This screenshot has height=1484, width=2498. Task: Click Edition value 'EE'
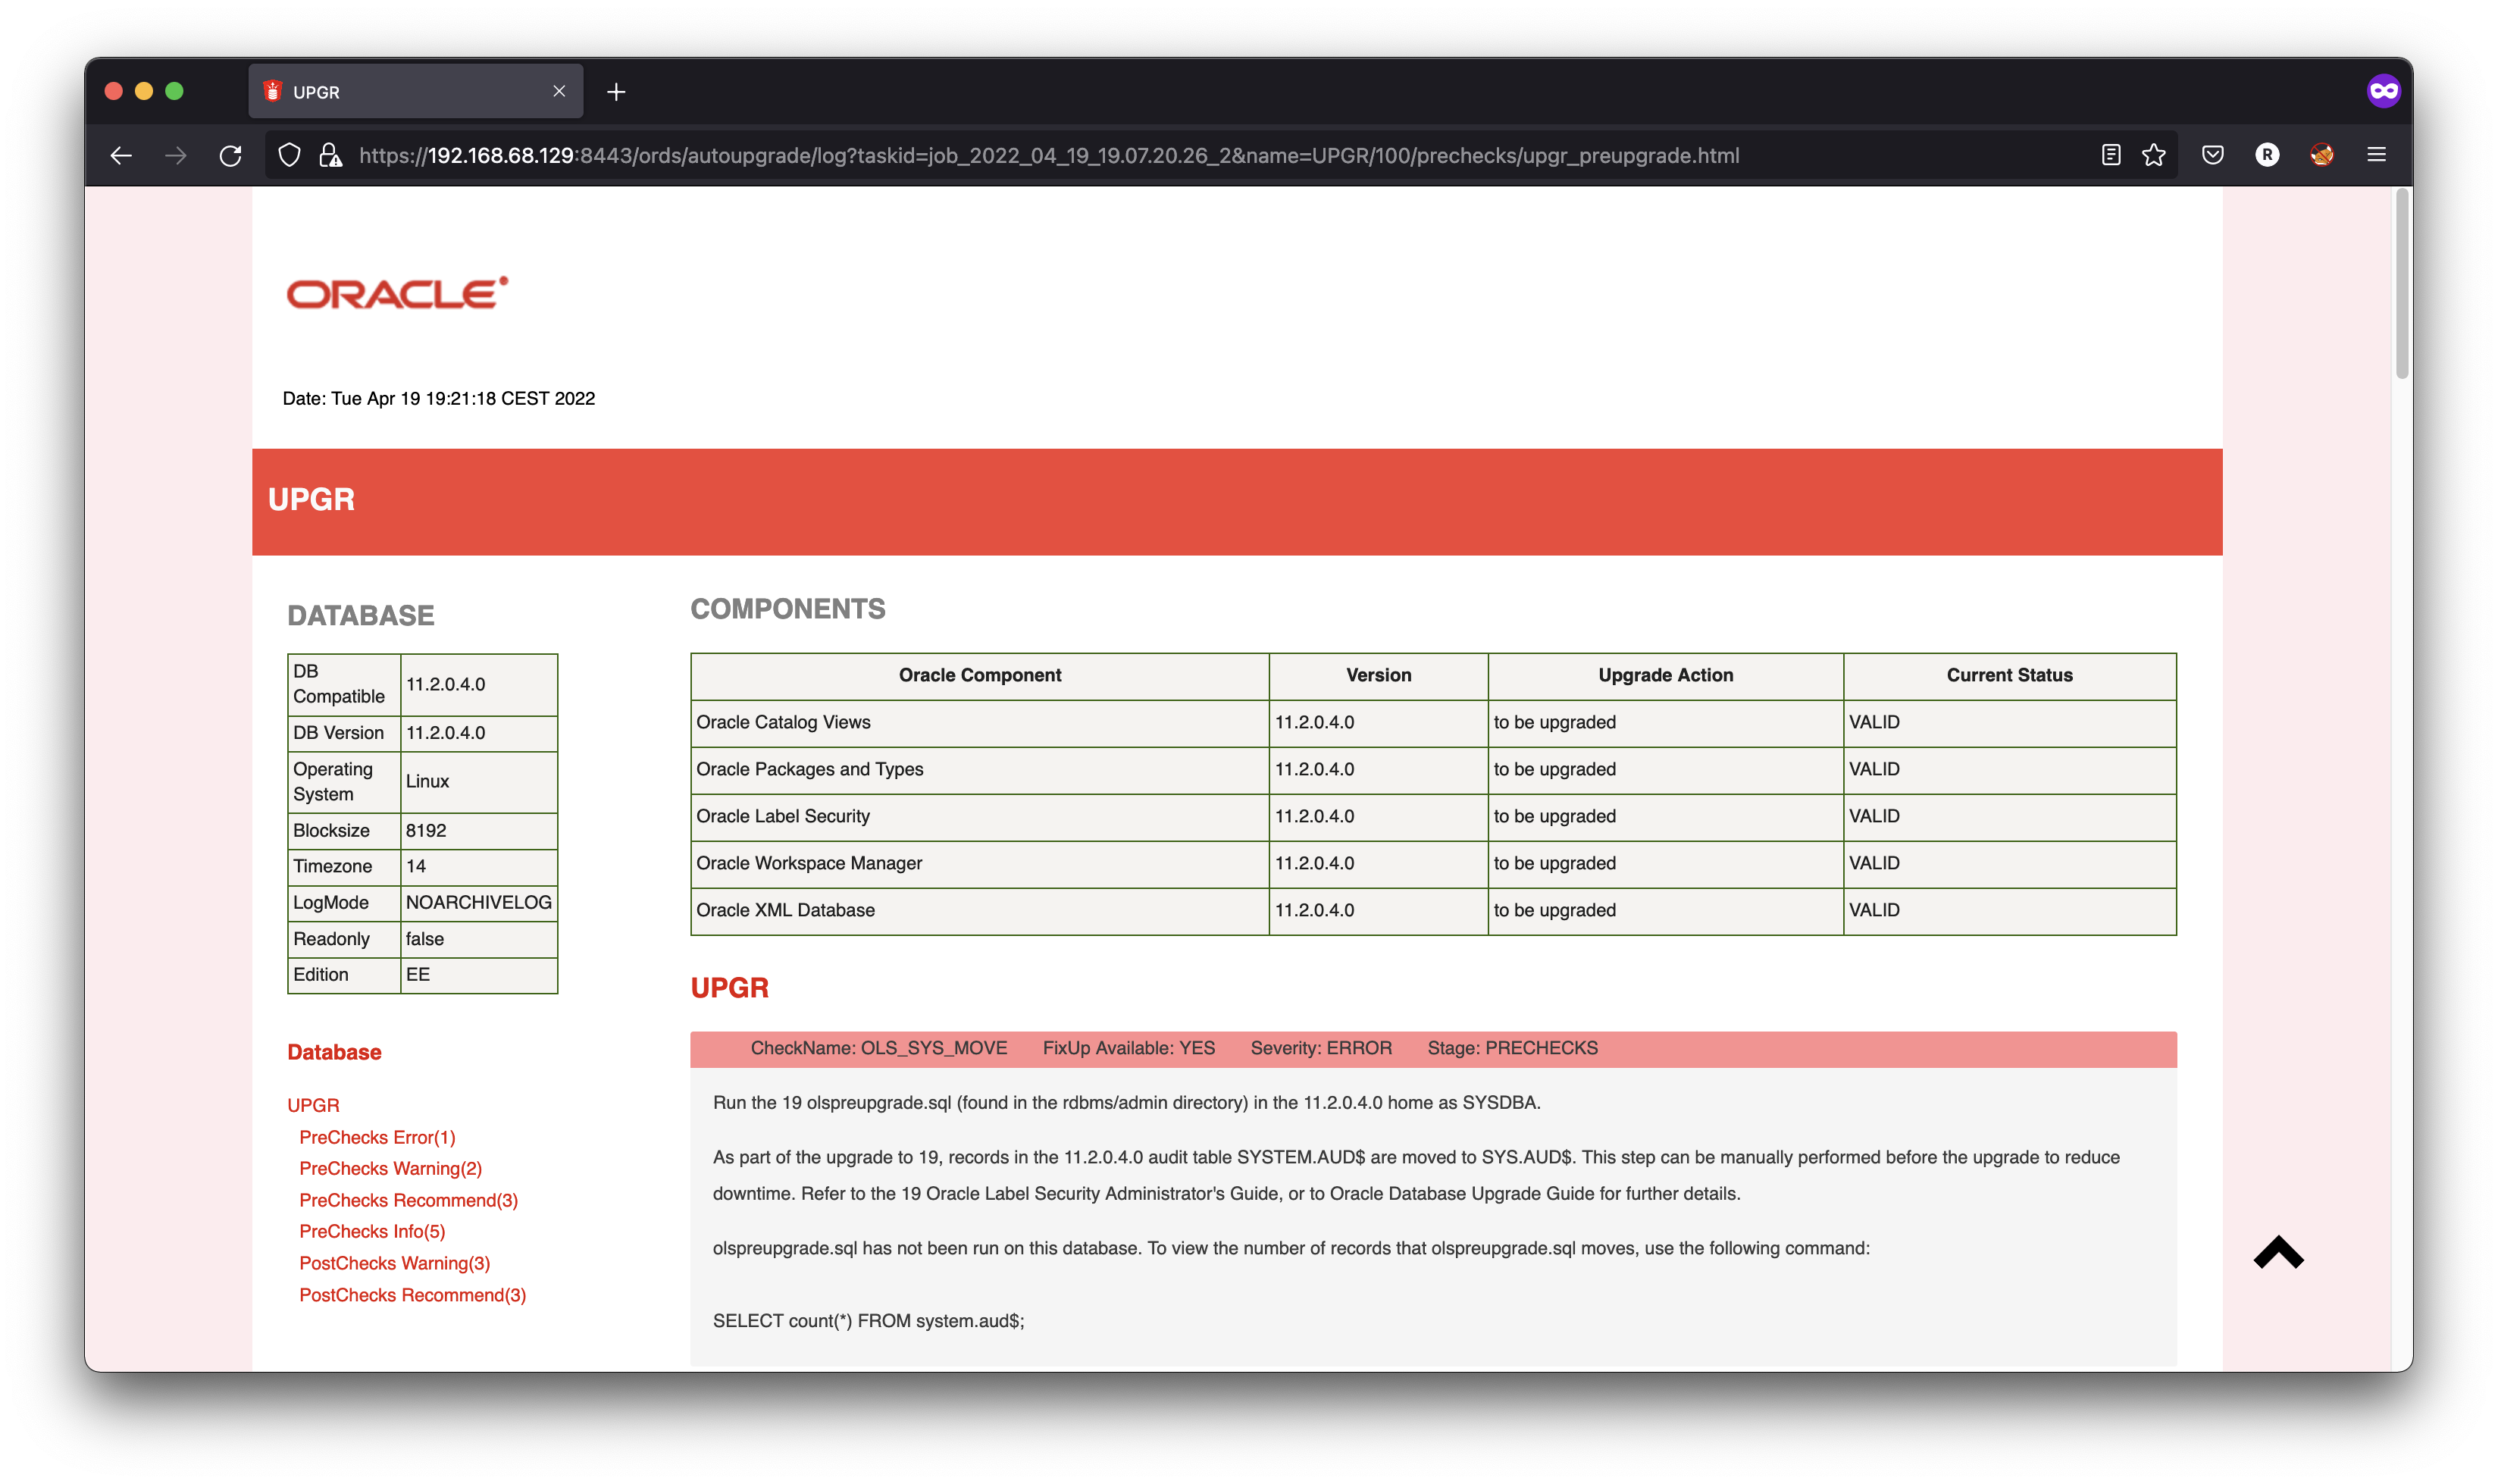(x=478, y=975)
